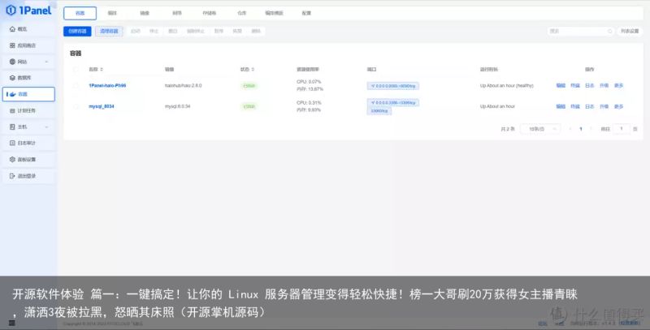Image resolution: width=650 pixels, height=330 pixels.
Task: Click the 数据库 database icon in sidebar
Action: pyautogui.click(x=12, y=78)
